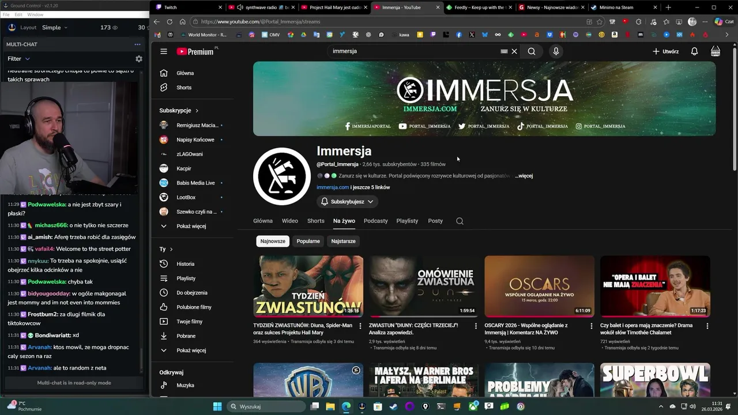Switch to Shorts channel tab
The image size is (738, 415).
point(316,221)
